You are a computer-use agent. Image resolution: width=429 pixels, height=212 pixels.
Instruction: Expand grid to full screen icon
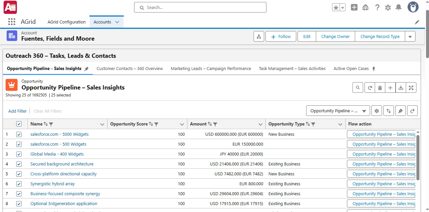411,88
